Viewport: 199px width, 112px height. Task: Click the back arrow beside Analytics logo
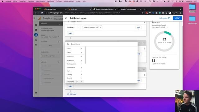35,18
